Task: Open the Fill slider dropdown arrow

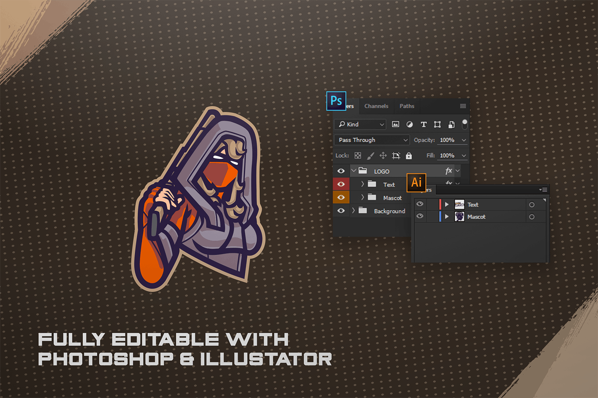Action: [x=464, y=156]
